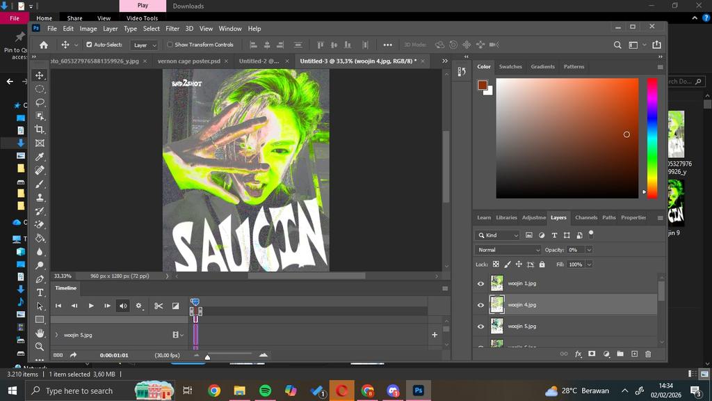
Task: Open Photoshop search magnifier icon
Action: point(617,45)
